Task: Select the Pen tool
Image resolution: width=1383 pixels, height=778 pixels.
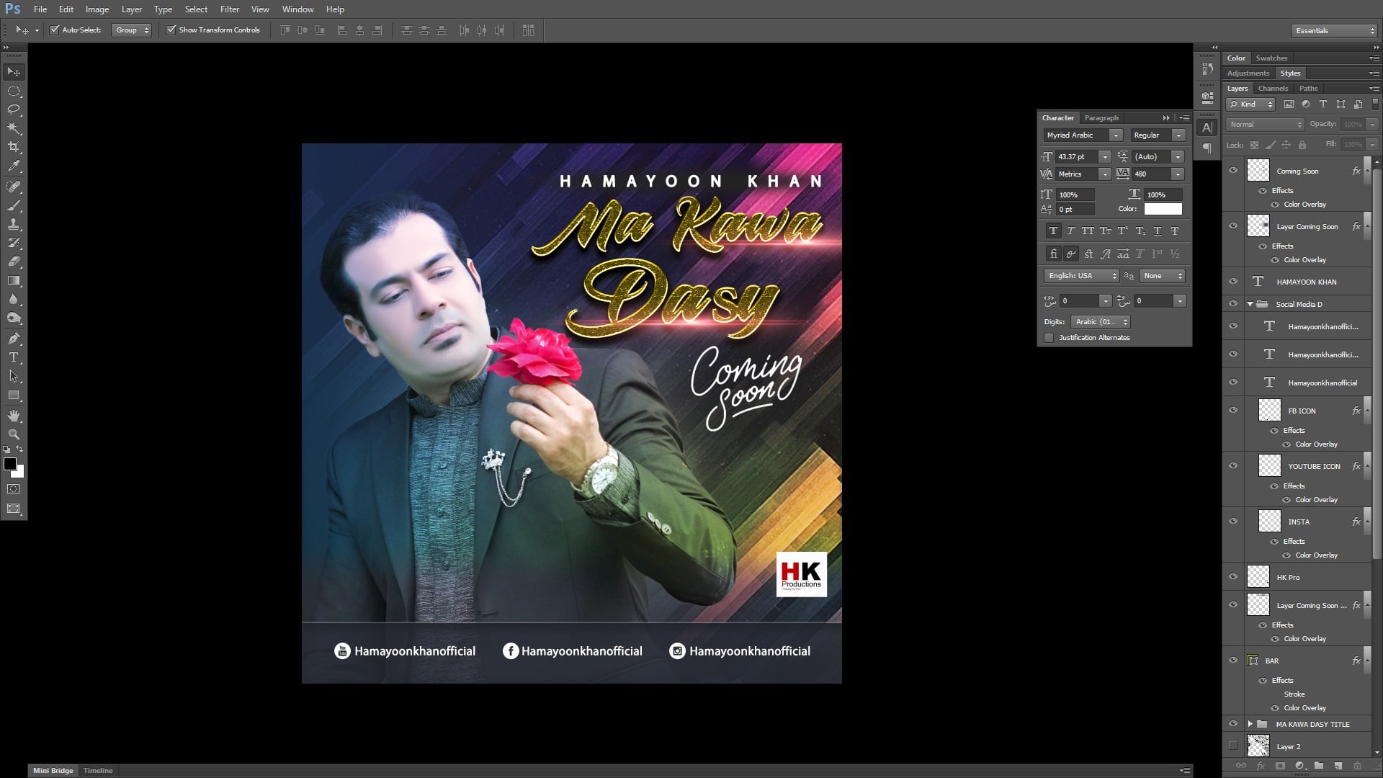Action: pos(14,339)
